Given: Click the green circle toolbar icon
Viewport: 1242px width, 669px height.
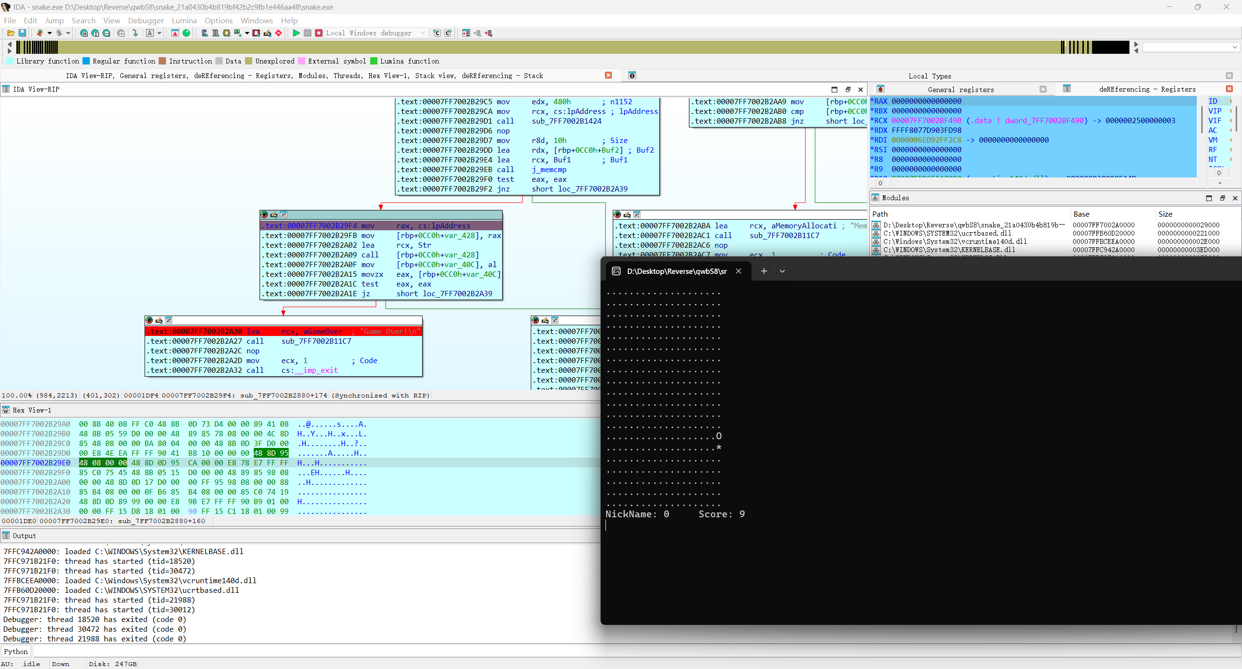Looking at the screenshot, I should [x=186, y=33].
